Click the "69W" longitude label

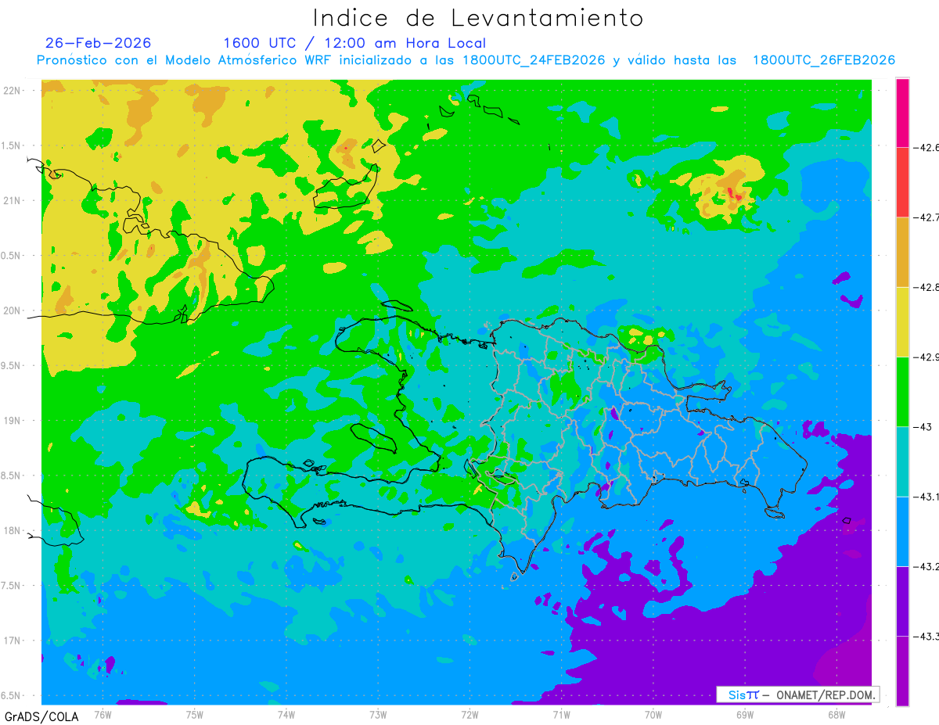click(x=744, y=714)
